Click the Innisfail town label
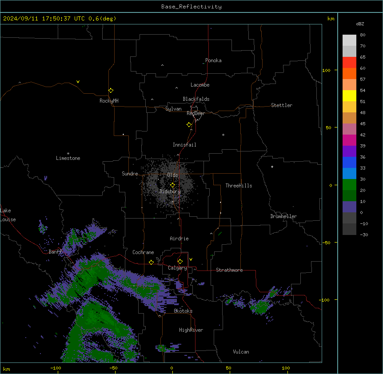 pyautogui.click(x=184, y=145)
